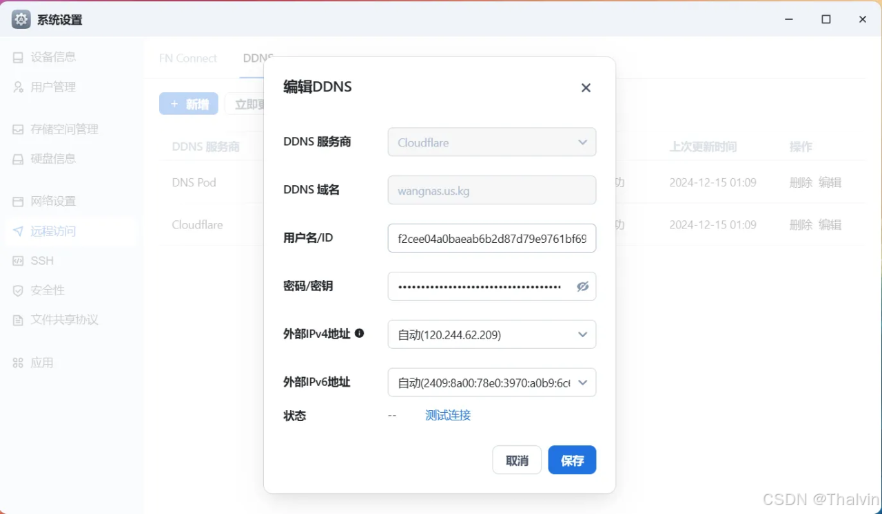Click inside the 用户名/ID input field
882x514 pixels.
point(491,238)
